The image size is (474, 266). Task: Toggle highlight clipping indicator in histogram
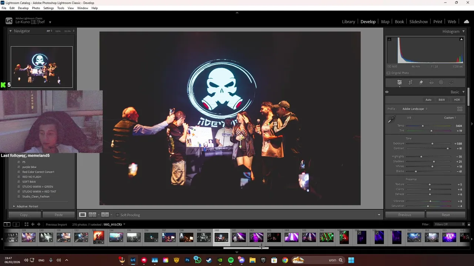[x=461, y=39]
